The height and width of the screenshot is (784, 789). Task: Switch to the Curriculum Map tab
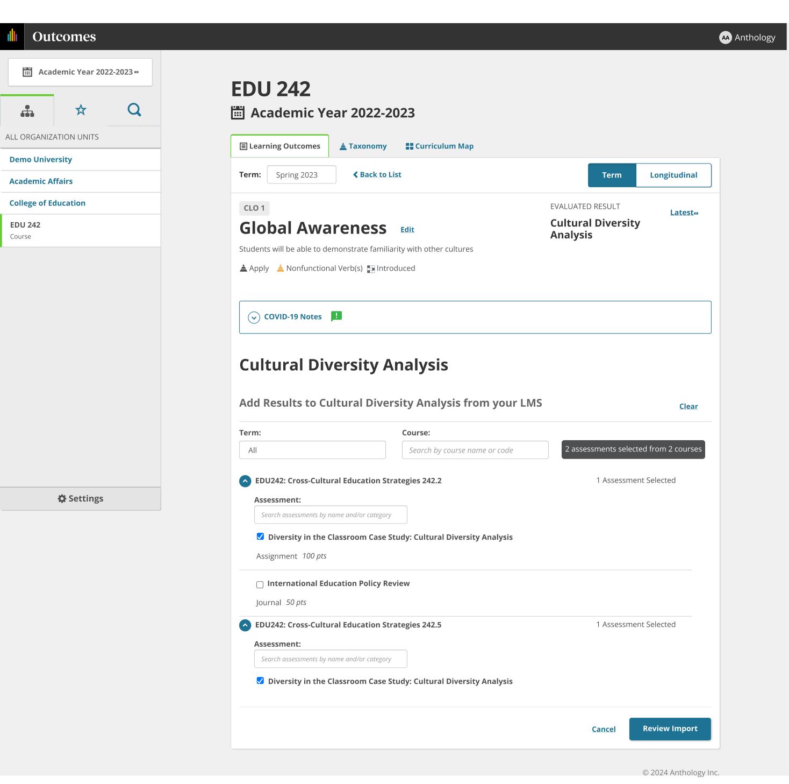pyautogui.click(x=439, y=146)
